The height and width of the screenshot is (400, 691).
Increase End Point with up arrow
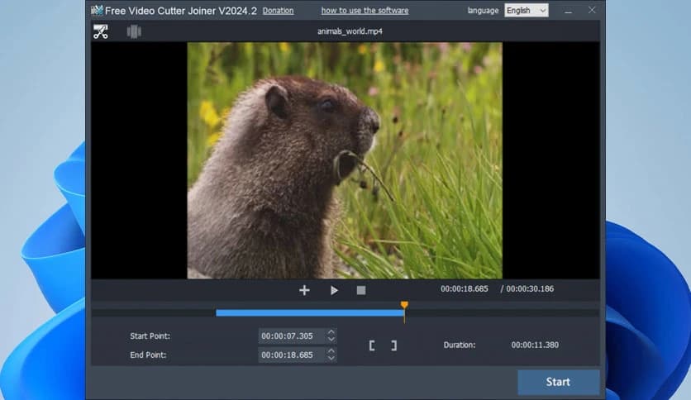[331, 351]
